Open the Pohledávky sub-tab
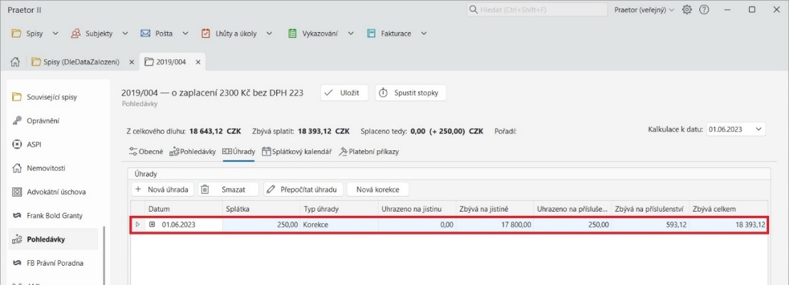 (x=193, y=152)
